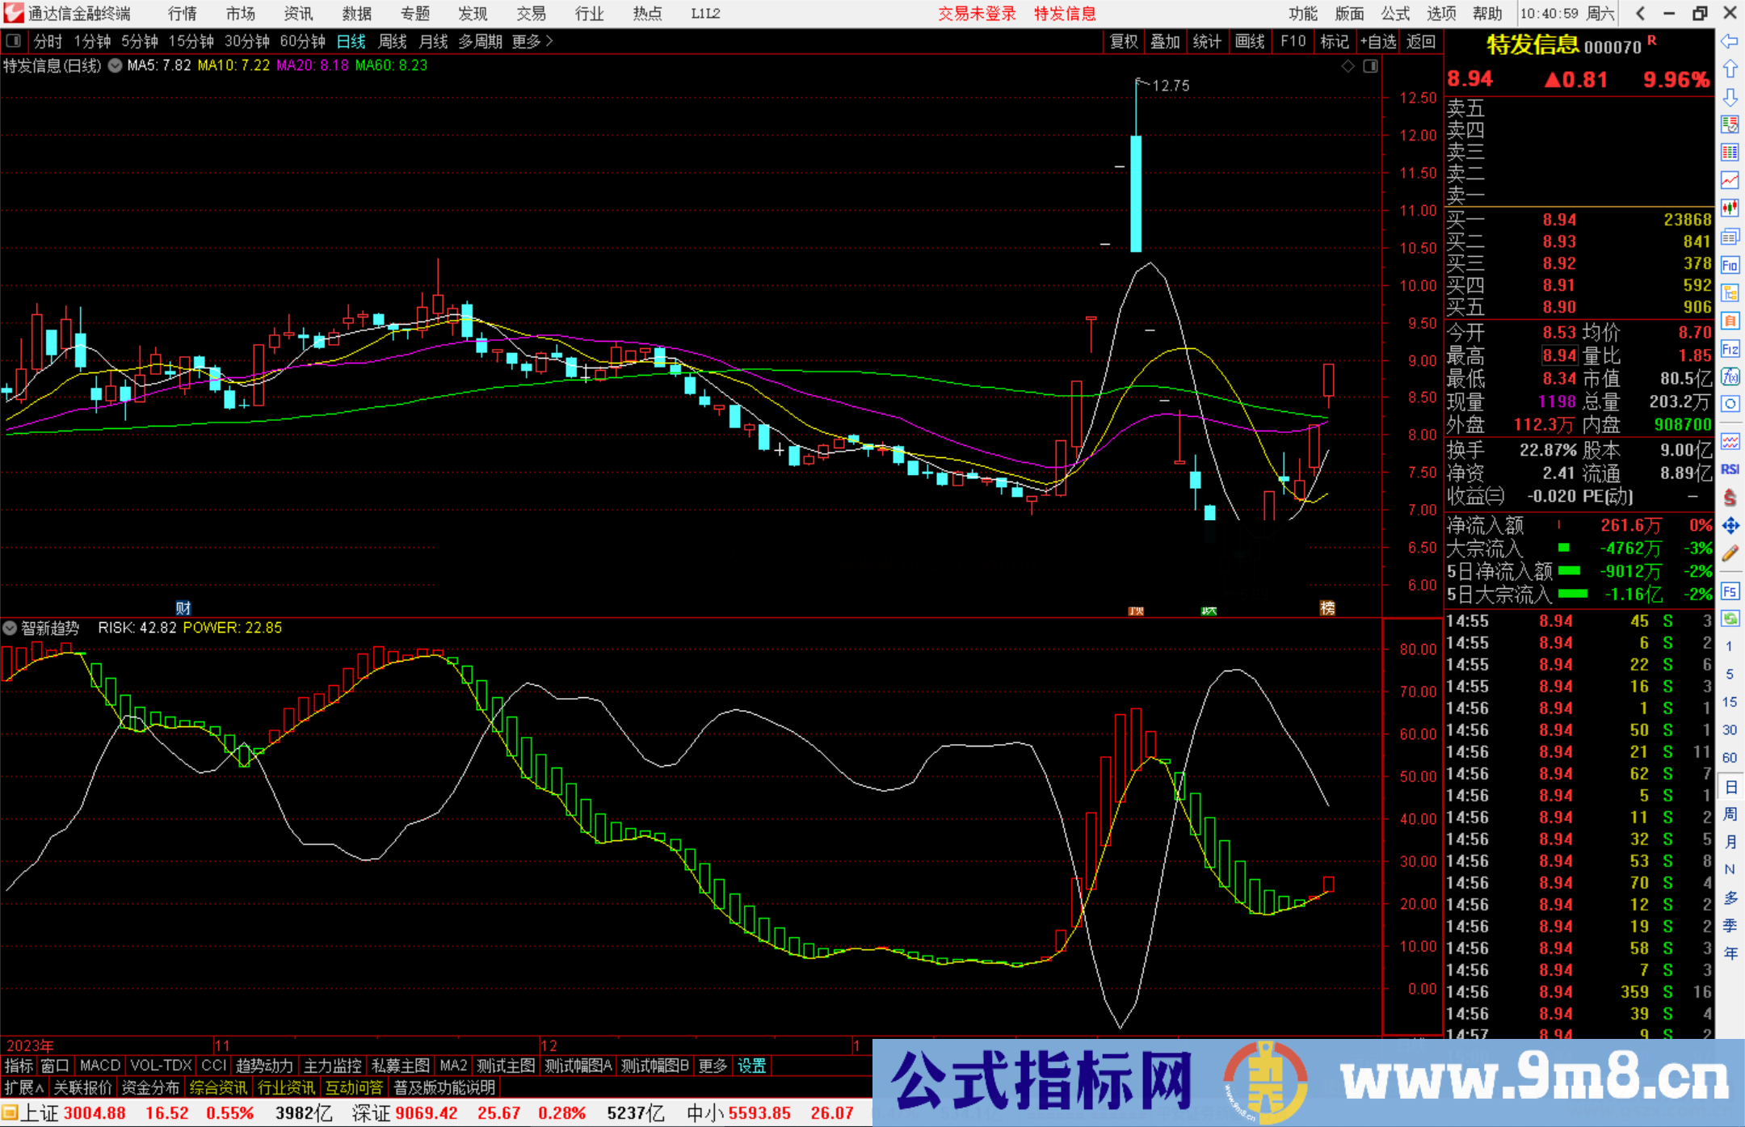Click the 统计 statistics button in toolbar

(x=1207, y=41)
